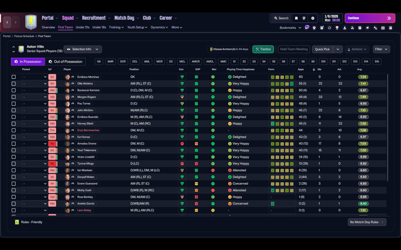Click the No Match Day Rules button
Screen dimensions: 401x250
pos(367,222)
